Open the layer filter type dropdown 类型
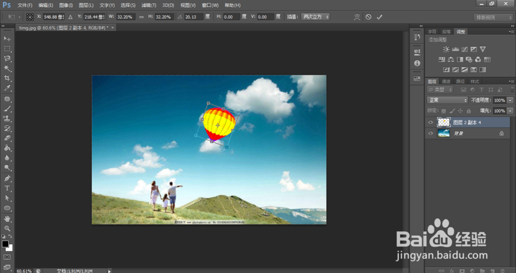Image resolution: width=516 pixels, height=273 pixels. (440, 89)
